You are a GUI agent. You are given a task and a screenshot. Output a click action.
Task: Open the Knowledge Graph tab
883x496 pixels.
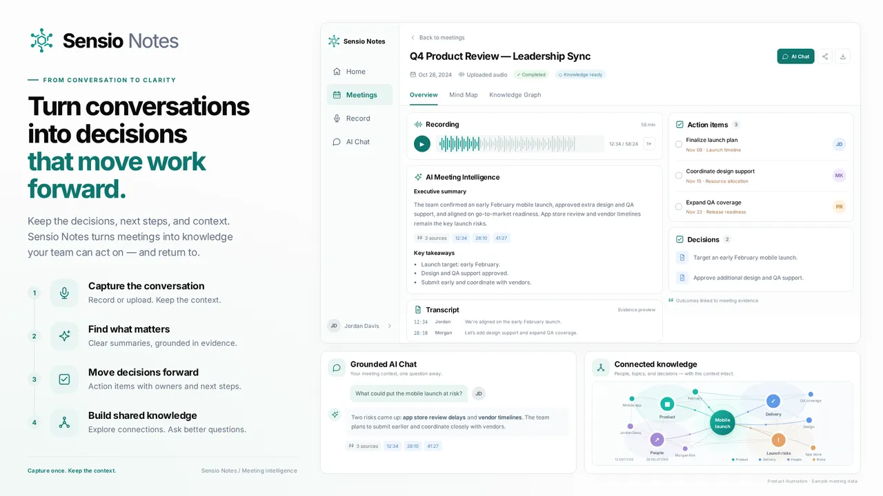(x=515, y=95)
